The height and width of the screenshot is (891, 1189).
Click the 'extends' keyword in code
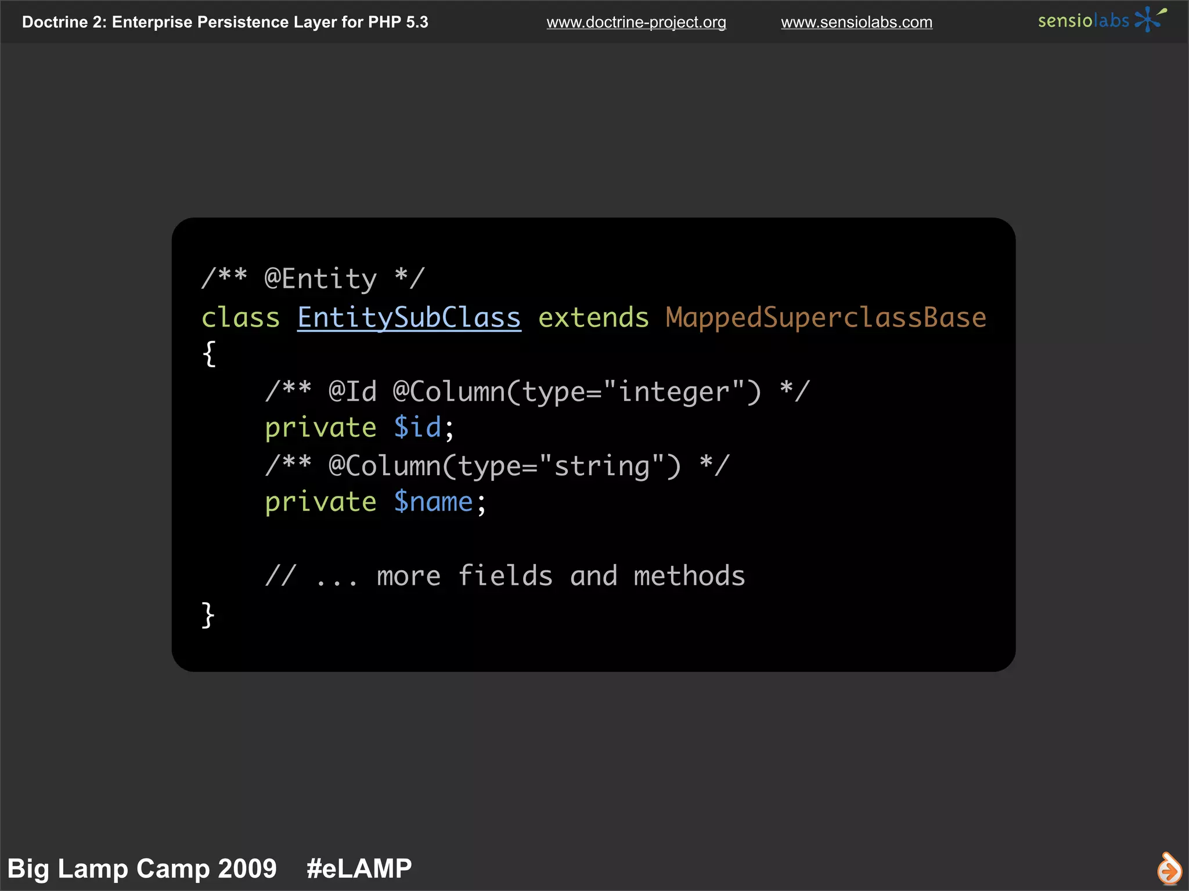tap(593, 317)
